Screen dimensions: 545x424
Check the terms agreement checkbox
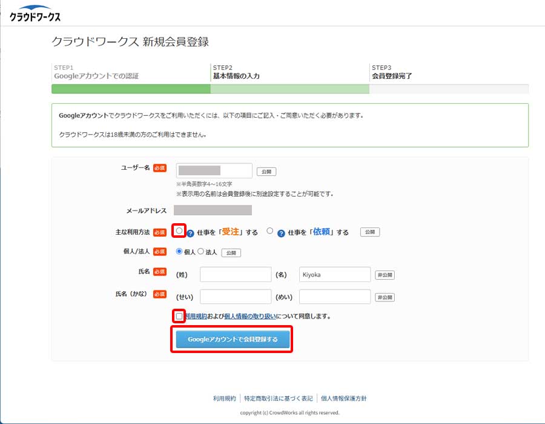tap(179, 316)
